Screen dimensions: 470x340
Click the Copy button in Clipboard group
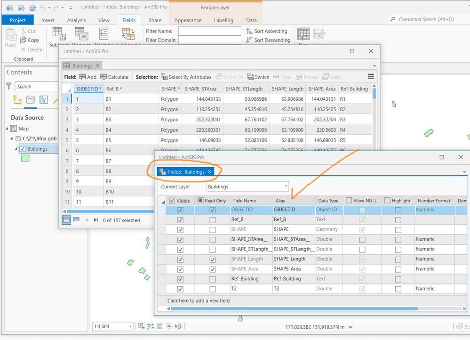click(30, 40)
